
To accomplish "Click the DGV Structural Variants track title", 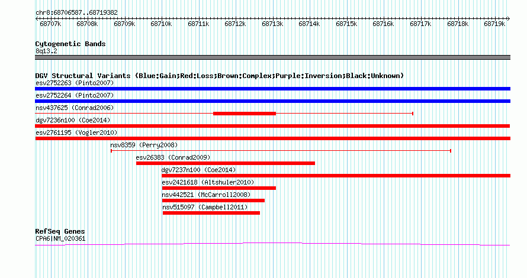I will pyautogui.click(x=219, y=76).
